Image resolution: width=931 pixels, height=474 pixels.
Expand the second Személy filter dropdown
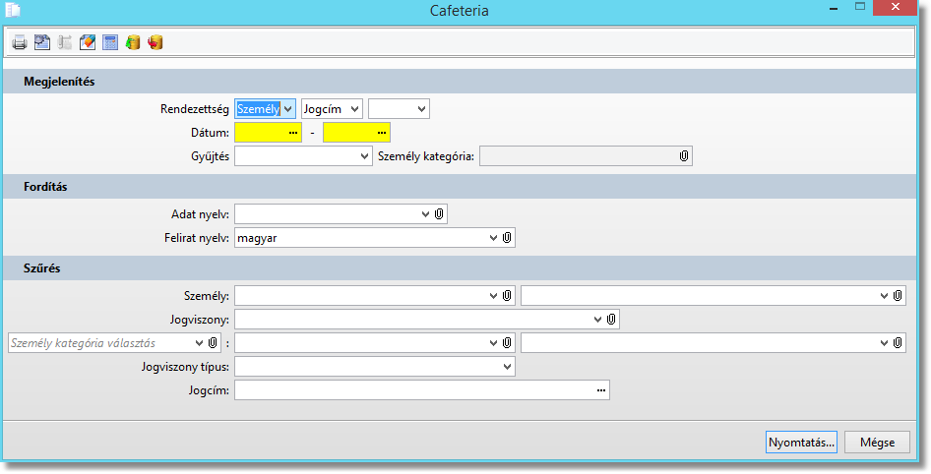coord(884,295)
